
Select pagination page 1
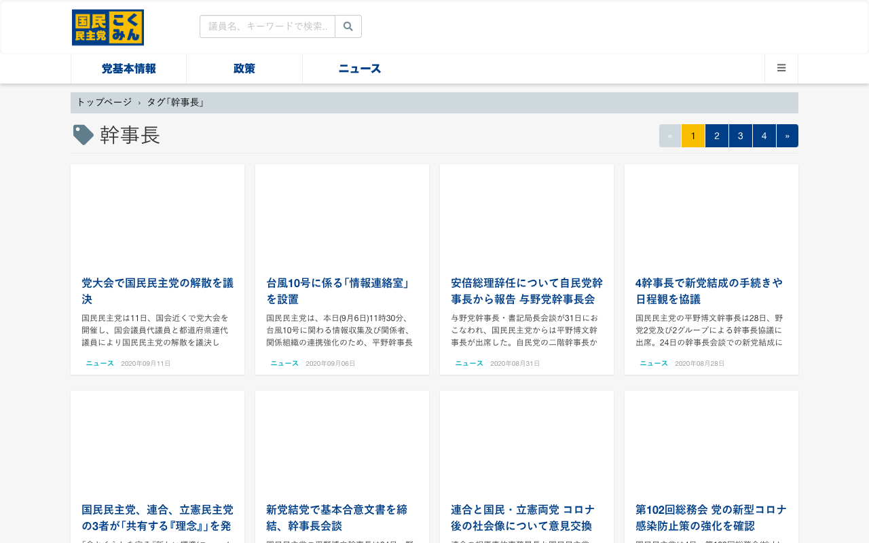click(x=693, y=136)
